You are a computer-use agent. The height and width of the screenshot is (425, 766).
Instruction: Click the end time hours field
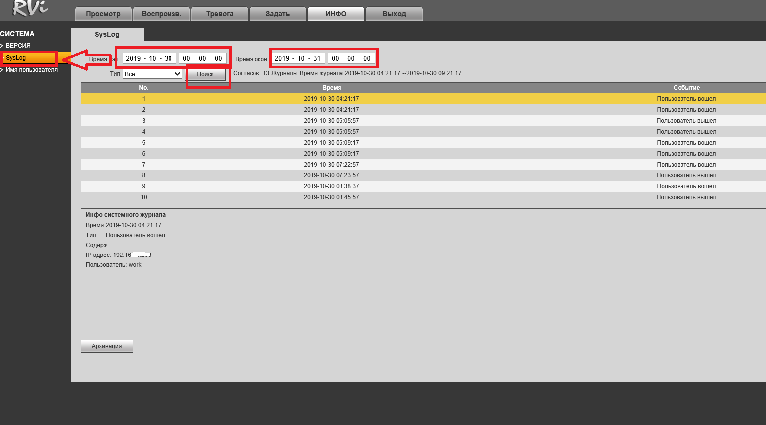click(x=336, y=58)
